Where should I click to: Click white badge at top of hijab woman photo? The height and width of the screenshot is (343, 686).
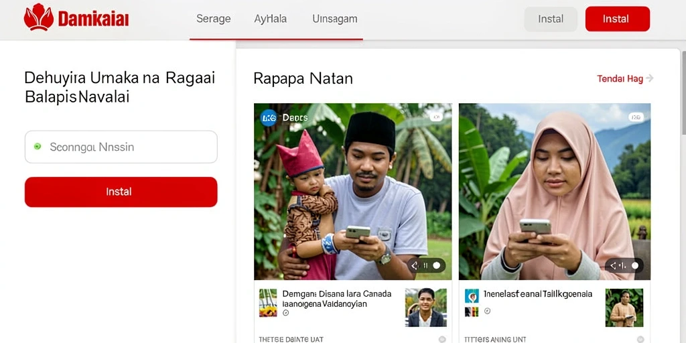(636, 117)
